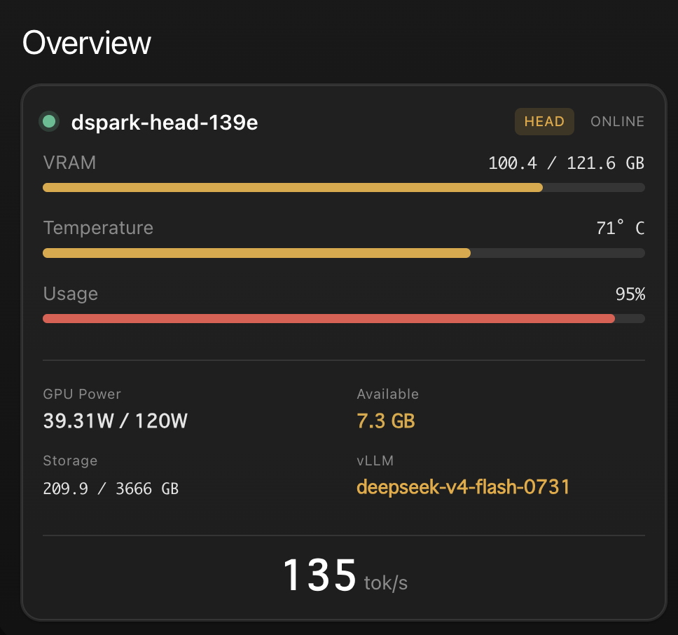
Task: Click the Overview heading
Action: coord(87,43)
